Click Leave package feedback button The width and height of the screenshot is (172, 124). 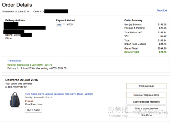tap(146, 102)
